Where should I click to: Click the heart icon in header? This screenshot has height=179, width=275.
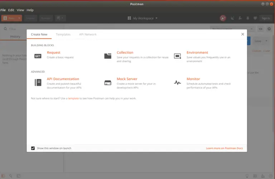point(255,18)
